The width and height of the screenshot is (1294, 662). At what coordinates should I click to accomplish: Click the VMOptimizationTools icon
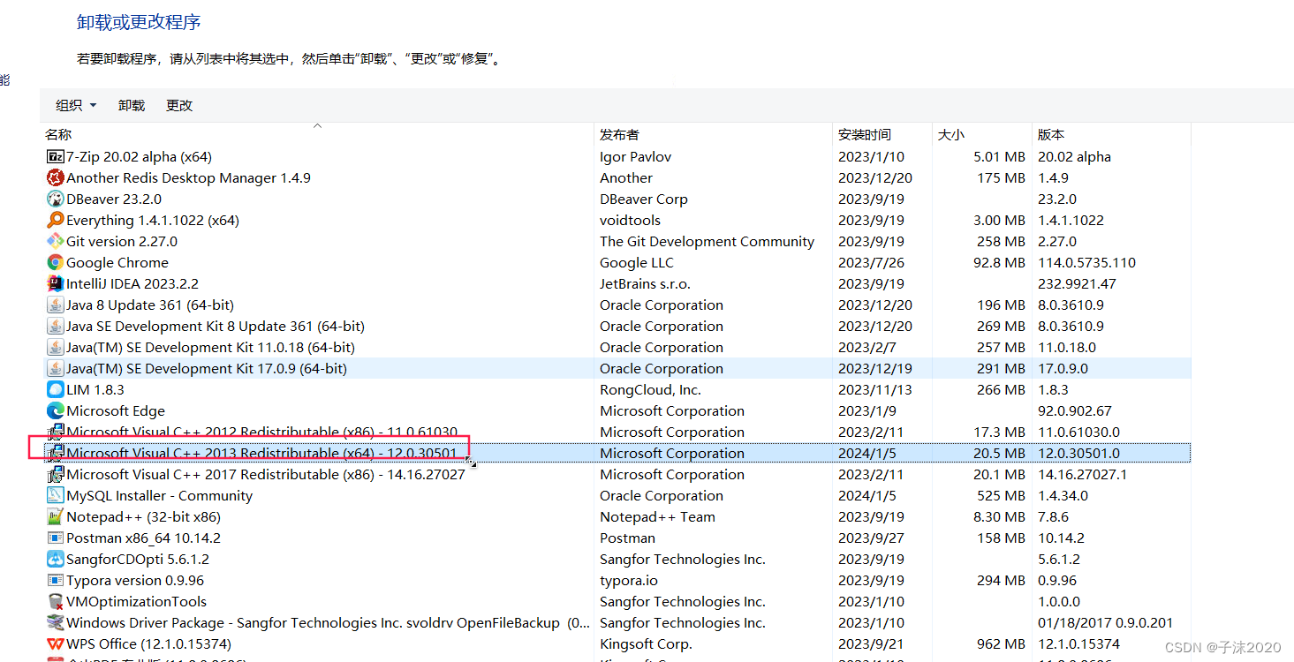tap(56, 601)
